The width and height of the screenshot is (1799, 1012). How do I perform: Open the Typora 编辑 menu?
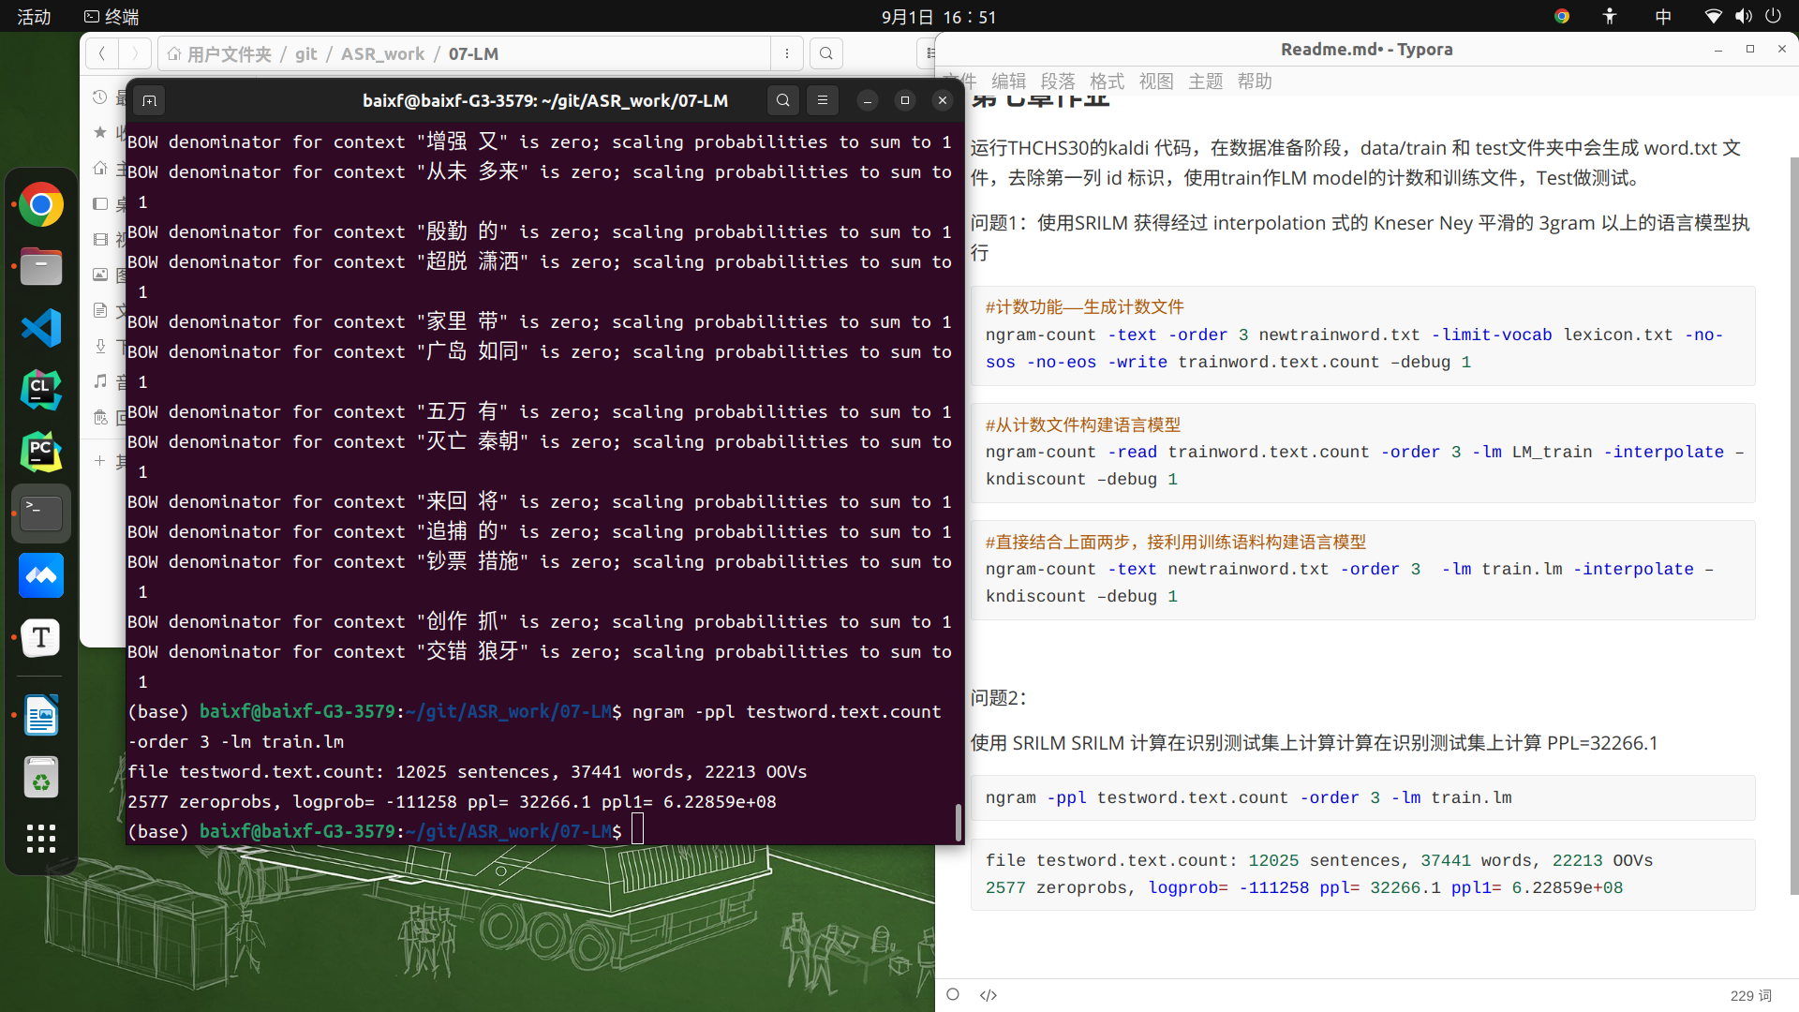point(1009,82)
